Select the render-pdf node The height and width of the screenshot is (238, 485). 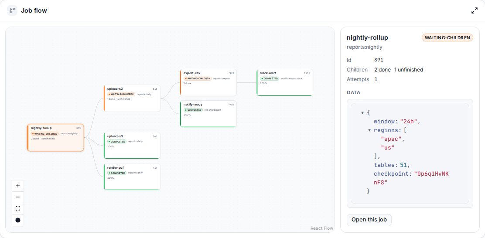coord(132,177)
